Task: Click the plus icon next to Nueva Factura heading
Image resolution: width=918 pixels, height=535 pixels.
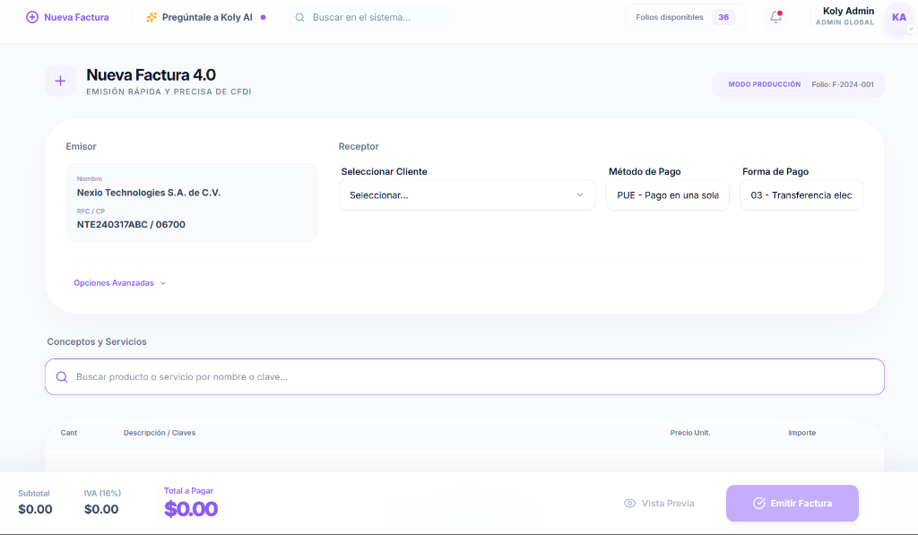Action: (x=59, y=81)
